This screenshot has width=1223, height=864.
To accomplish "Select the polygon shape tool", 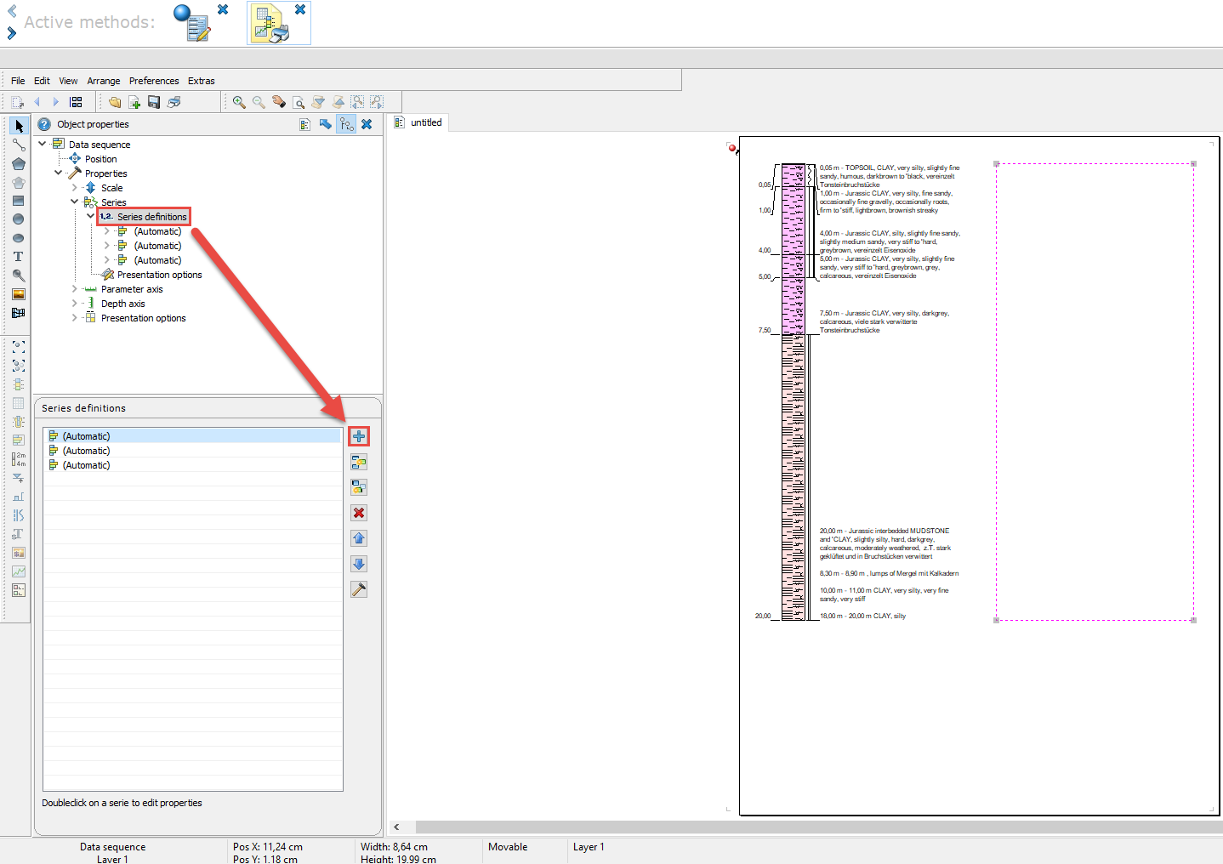I will (18, 164).
